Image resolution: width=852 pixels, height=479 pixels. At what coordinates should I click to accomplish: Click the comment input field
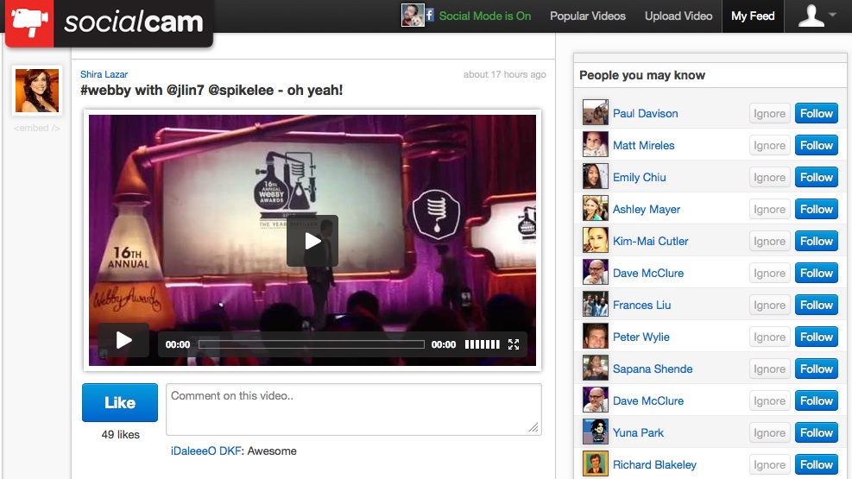point(354,409)
